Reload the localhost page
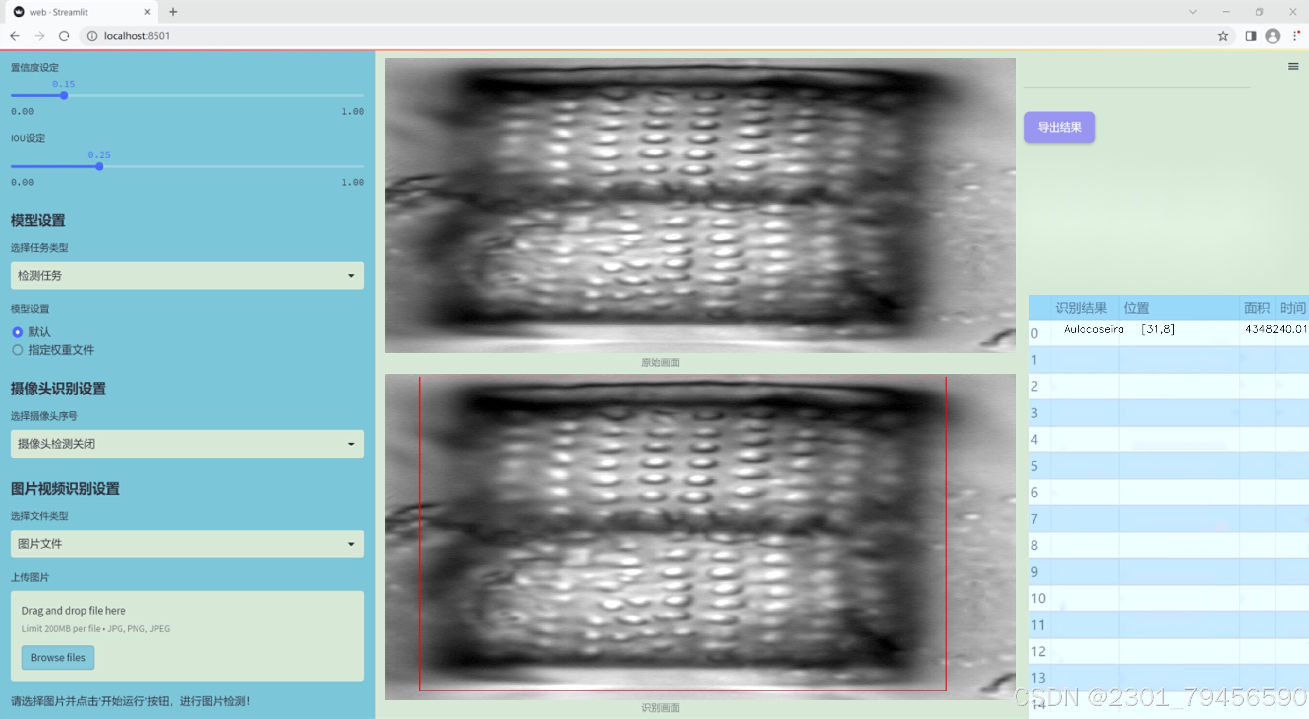1309x719 pixels. 64,36
